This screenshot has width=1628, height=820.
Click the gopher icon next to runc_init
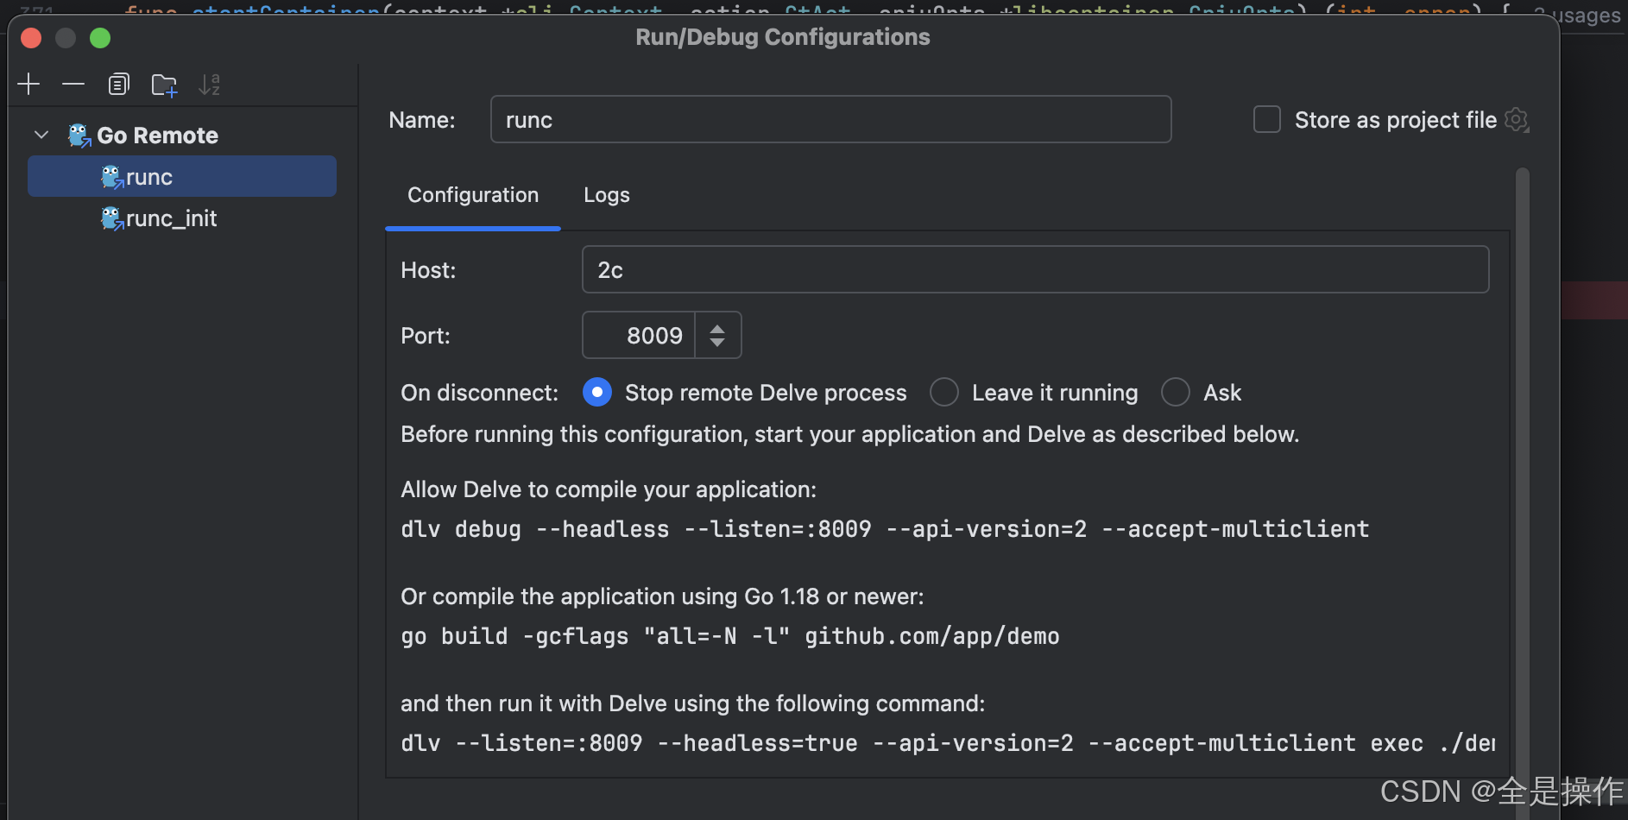tap(111, 218)
